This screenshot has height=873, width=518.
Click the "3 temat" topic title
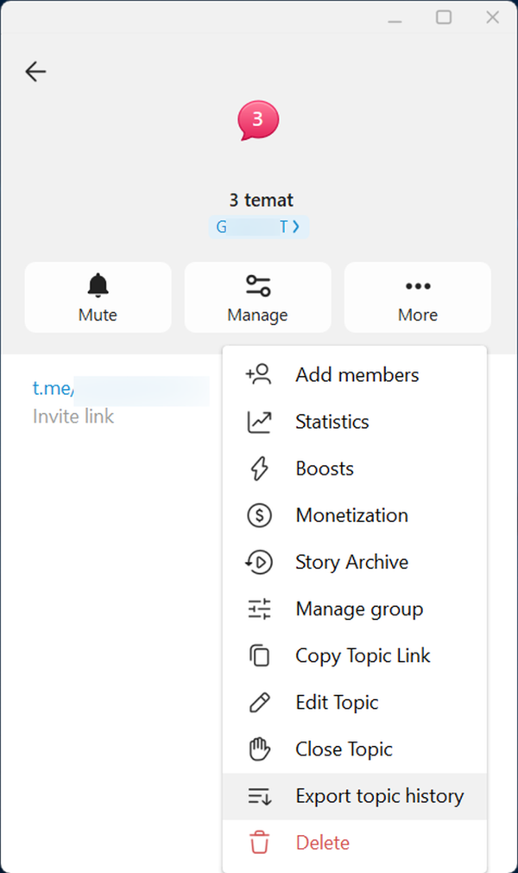(x=261, y=201)
